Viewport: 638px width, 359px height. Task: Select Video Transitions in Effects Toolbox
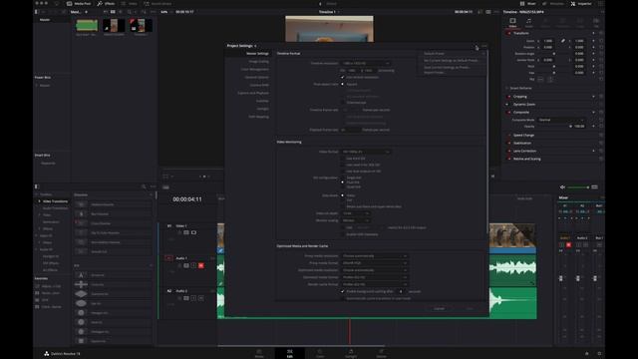[x=56, y=201]
